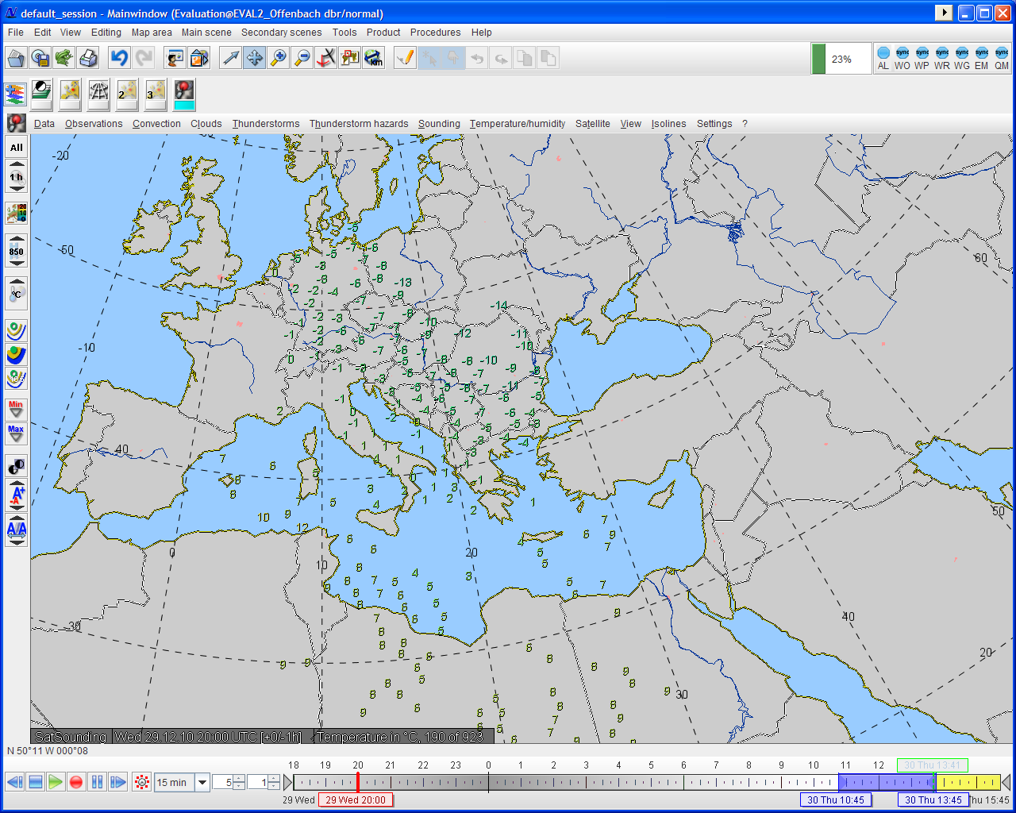Viewport: 1016px width, 813px height.
Task: Open the Secondary scenes menu
Action: [282, 33]
